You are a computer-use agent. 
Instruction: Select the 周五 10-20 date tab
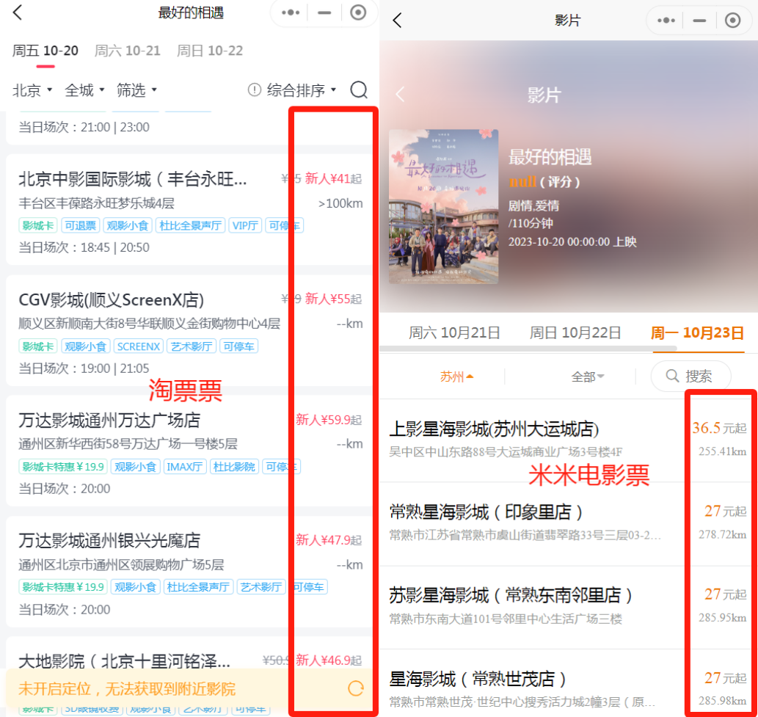[x=45, y=51]
